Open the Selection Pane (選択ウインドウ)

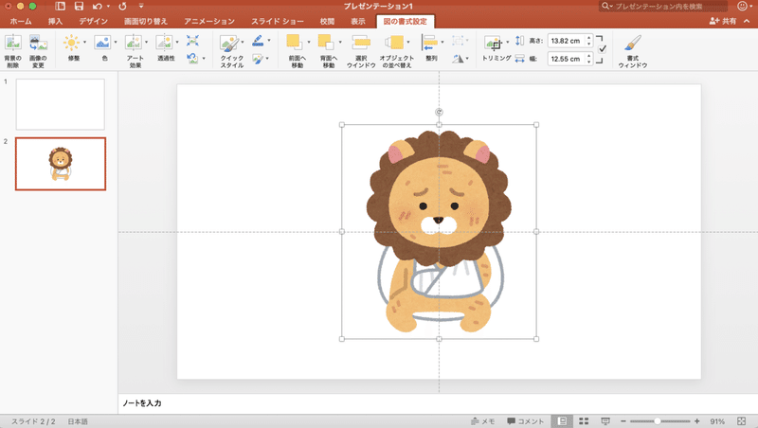361,43
